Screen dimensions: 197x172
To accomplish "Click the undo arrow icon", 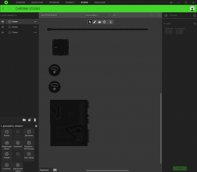I will tap(152, 15).
